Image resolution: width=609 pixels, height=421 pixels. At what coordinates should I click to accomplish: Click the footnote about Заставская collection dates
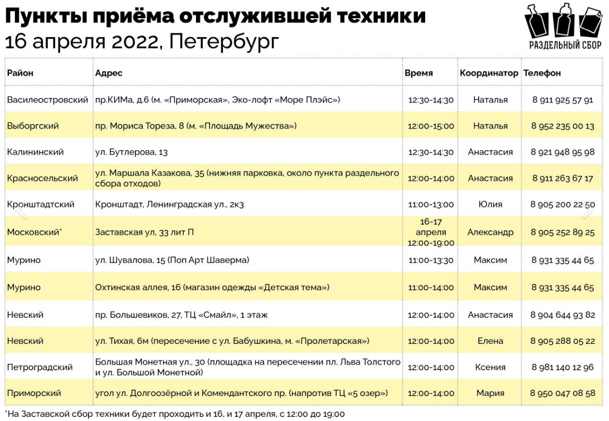click(x=175, y=414)
